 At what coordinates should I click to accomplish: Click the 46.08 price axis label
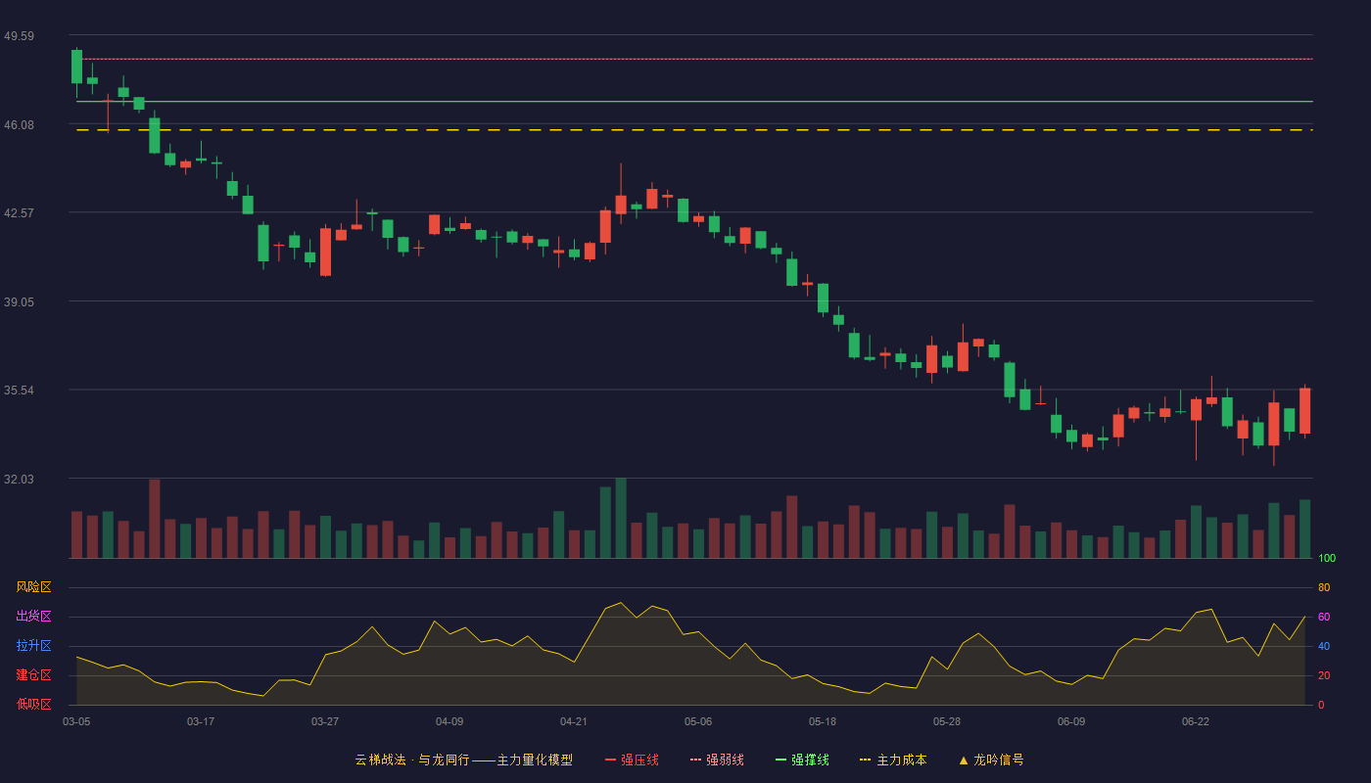(19, 125)
